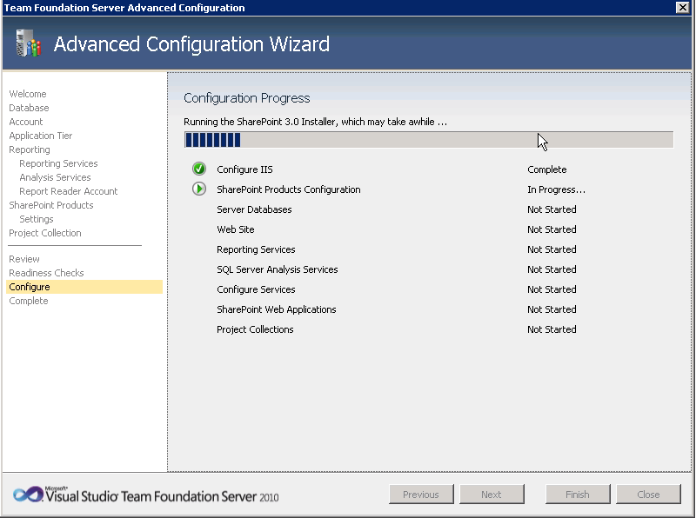The width and height of the screenshot is (696, 518).
Task: Select the Settings sub-step
Action: tap(37, 219)
